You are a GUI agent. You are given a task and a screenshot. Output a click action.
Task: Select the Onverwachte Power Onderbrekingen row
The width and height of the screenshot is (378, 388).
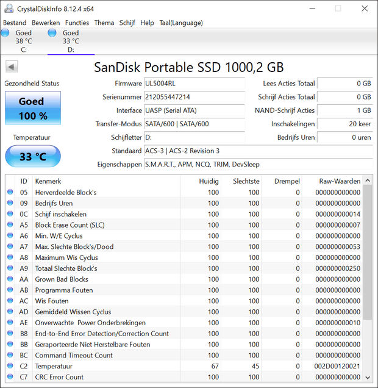[184, 323]
